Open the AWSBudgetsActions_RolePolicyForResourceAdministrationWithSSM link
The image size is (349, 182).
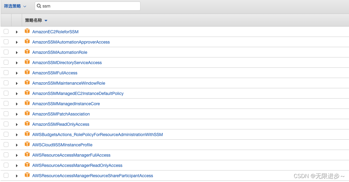coord(98,134)
